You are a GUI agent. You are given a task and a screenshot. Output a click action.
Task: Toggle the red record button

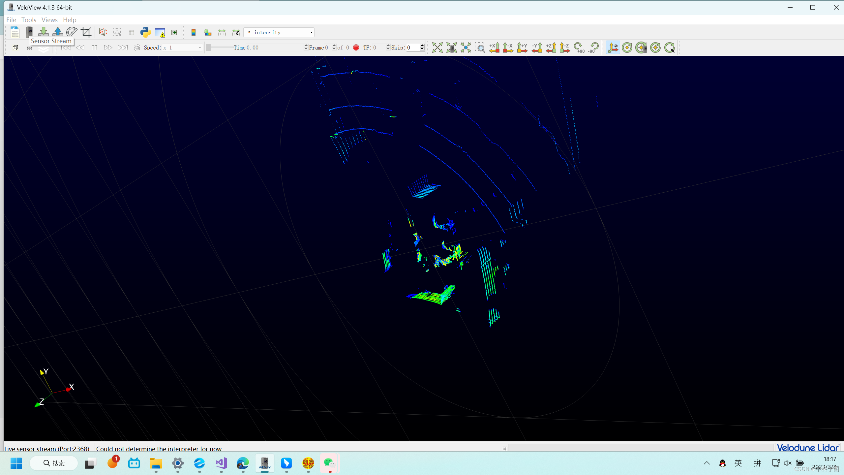pyautogui.click(x=356, y=47)
